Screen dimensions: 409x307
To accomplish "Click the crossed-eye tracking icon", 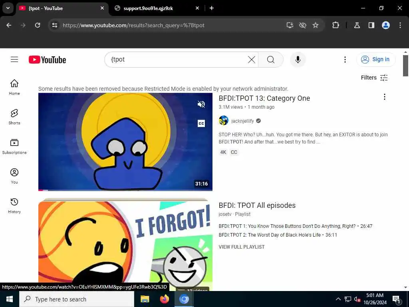I will click(303, 25).
